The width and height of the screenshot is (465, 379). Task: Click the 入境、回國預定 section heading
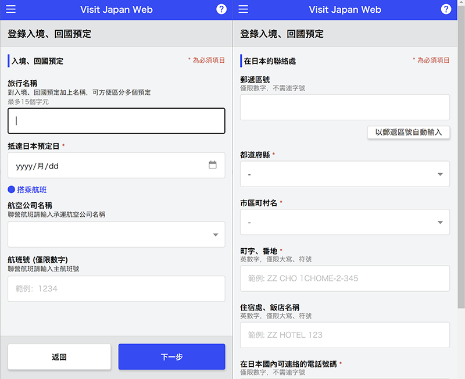pos(37,61)
